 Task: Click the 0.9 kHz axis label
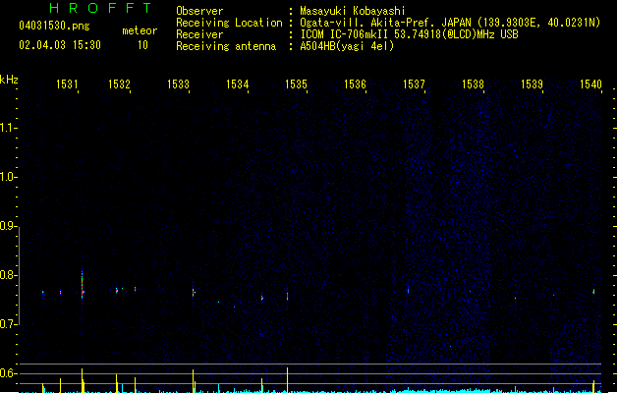(x=8, y=226)
